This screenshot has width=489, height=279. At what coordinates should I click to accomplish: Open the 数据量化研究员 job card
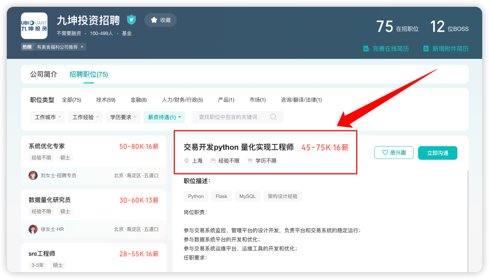[x=94, y=213]
